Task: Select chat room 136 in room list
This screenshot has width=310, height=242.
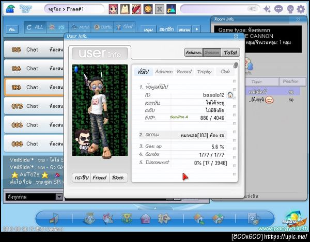Action: point(34,68)
